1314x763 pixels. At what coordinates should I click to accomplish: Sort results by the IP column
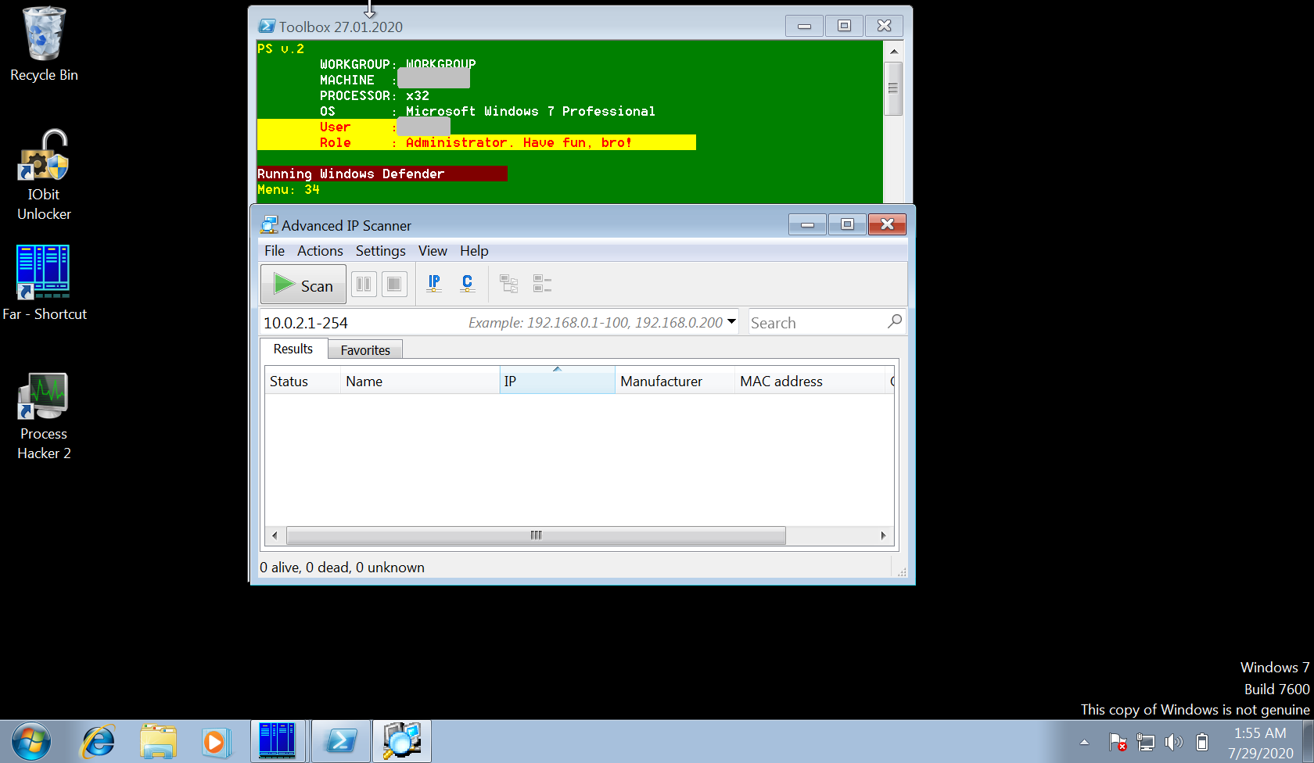pos(557,381)
